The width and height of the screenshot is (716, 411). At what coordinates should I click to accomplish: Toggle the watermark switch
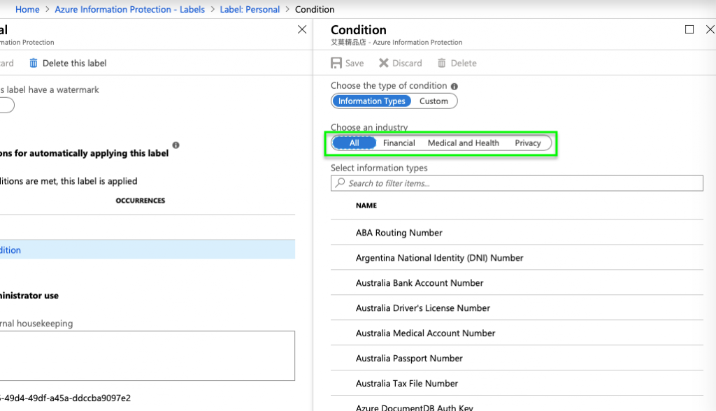pos(6,106)
